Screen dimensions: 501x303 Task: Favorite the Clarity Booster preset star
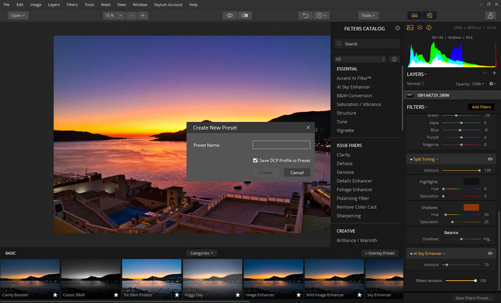click(x=55, y=295)
